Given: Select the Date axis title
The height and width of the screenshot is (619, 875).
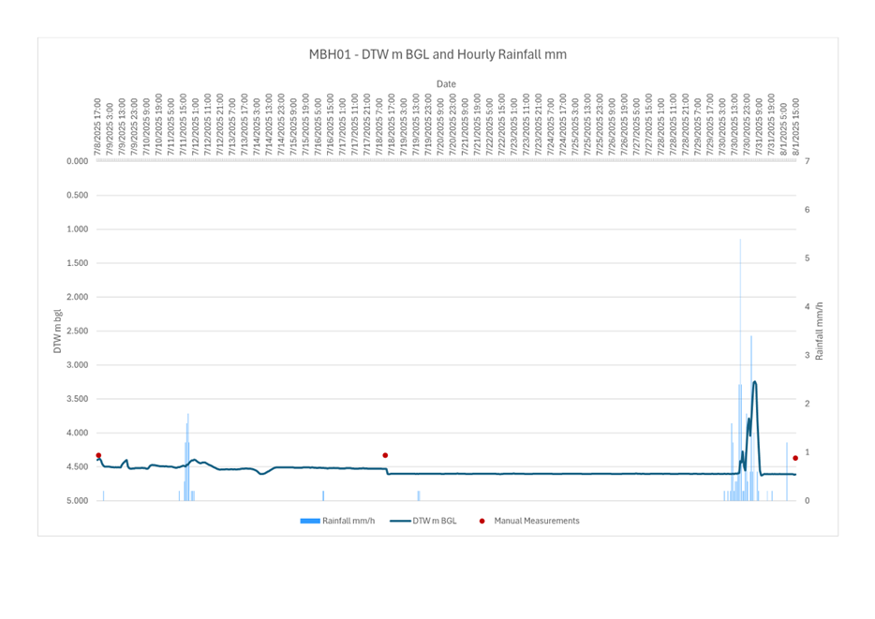Looking at the screenshot, I should [446, 83].
